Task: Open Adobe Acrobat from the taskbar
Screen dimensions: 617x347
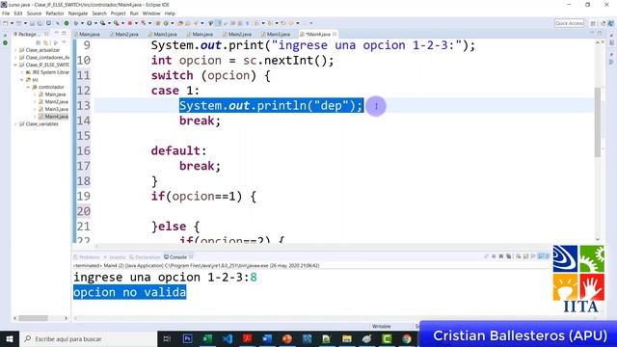Action: pyautogui.click(x=247, y=338)
